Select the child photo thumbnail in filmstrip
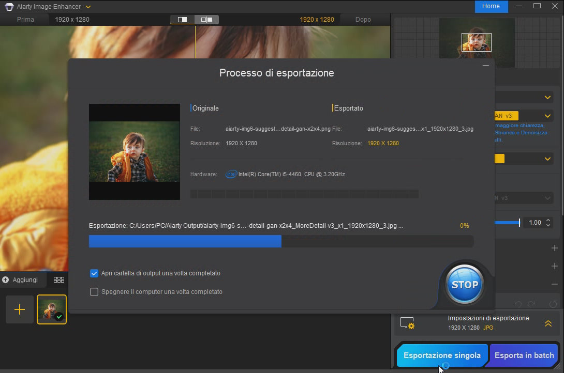 click(51, 309)
